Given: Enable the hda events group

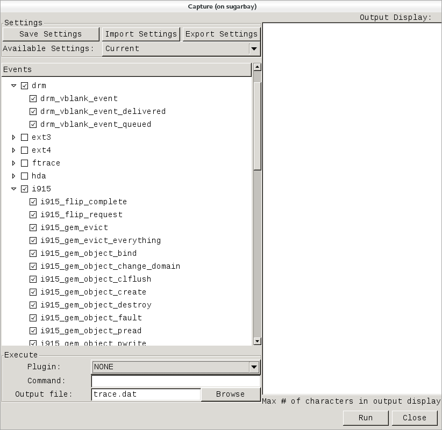Looking at the screenshot, I should (24, 176).
